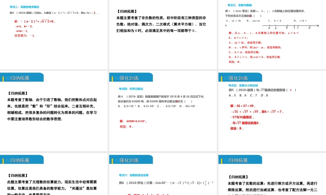Click the 归纳拓展 banner title above 实数的运算 text
The height and width of the screenshot is (195, 326).
point(238,161)
